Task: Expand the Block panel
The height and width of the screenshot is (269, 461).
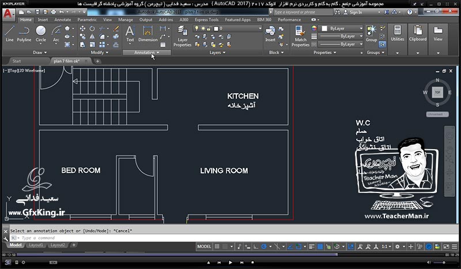Action: coord(277,52)
